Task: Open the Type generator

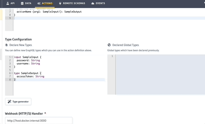Action: 18,102
